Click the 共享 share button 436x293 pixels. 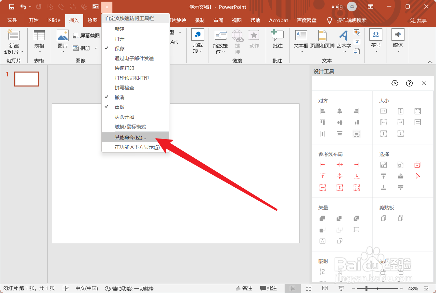(418, 20)
